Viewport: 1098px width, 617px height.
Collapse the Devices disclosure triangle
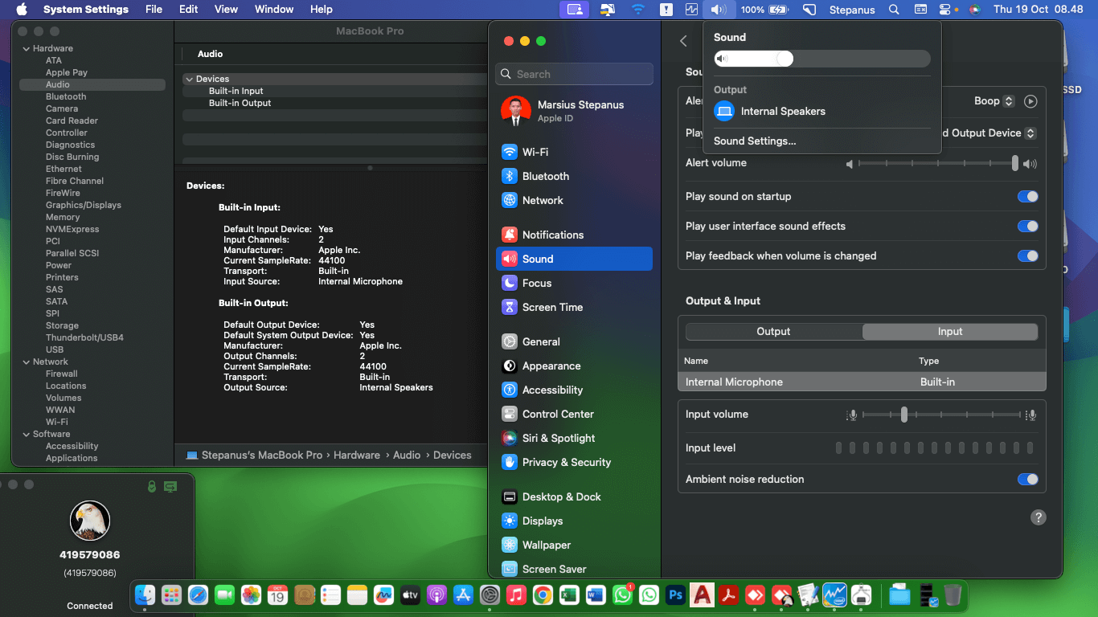189,79
